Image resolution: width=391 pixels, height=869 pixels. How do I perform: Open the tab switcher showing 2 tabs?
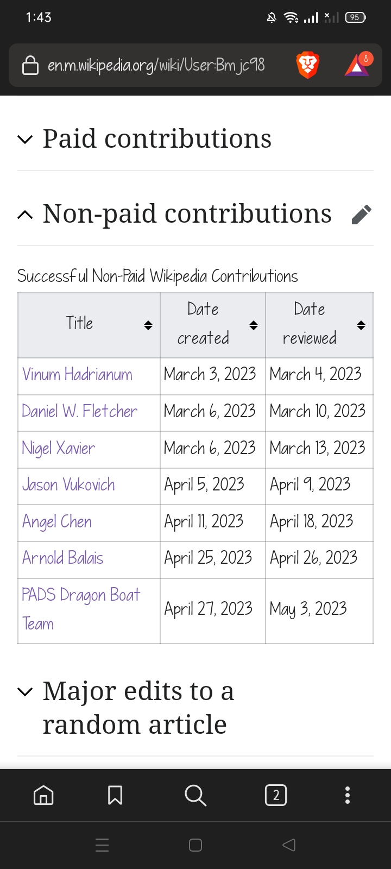[276, 795]
